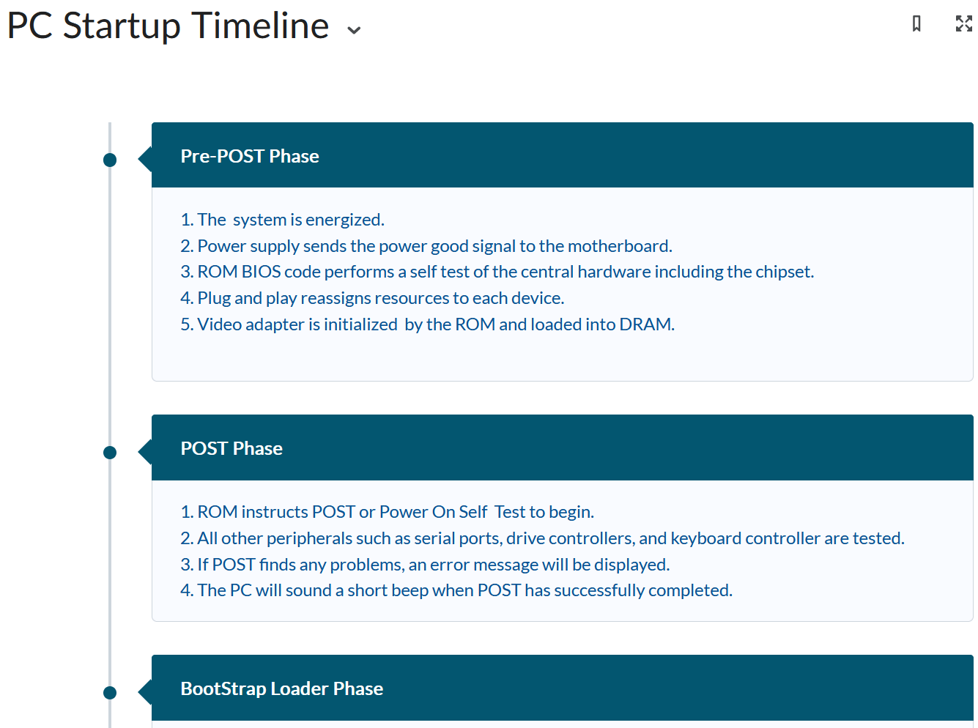The width and height of the screenshot is (978, 728).
Task: Click the ROM BIOS self test step
Action: [497, 272]
